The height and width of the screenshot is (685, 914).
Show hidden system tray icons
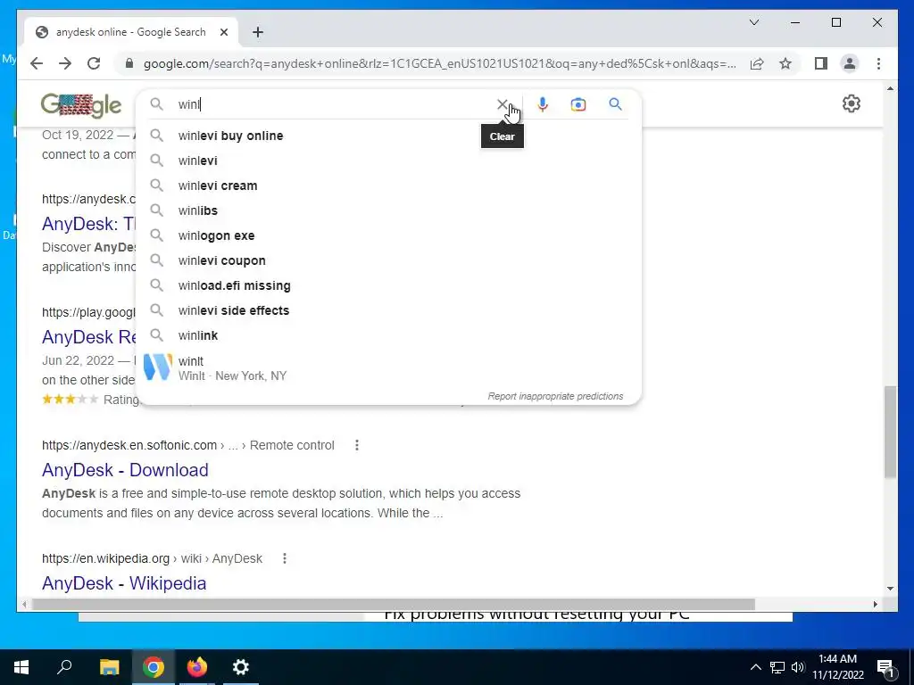click(x=755, y=667)
